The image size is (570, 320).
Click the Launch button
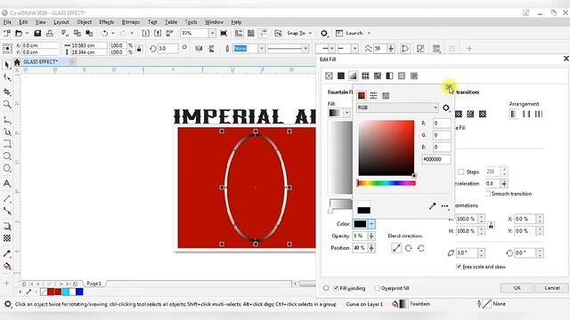349,34
